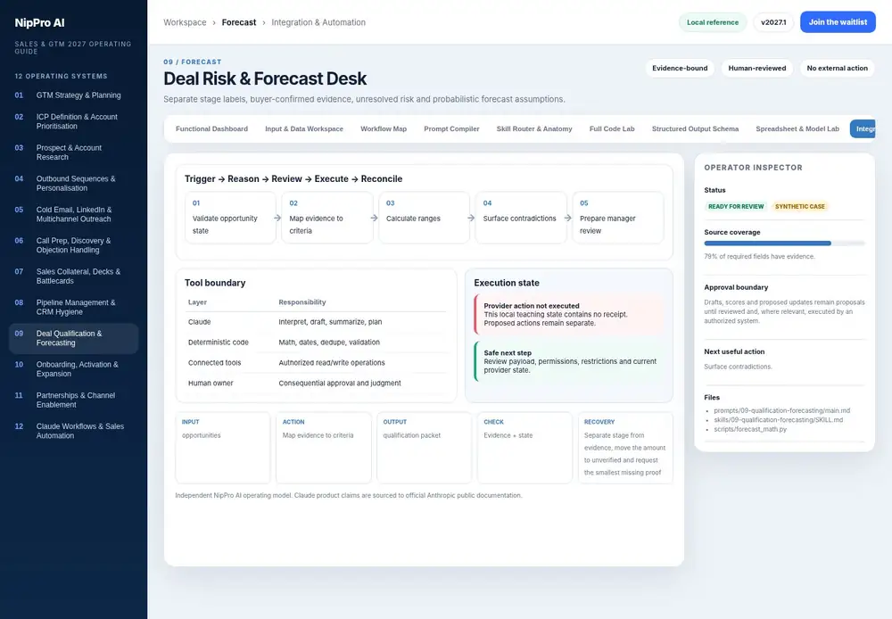The image size is (892, 619).
Task: Click arrow between steps 01 and 02
Action: tap(277, 218)
